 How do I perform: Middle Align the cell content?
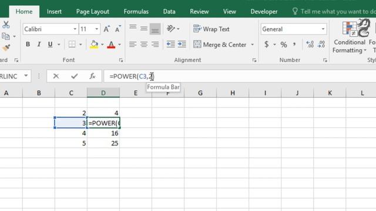pos(144,29)
